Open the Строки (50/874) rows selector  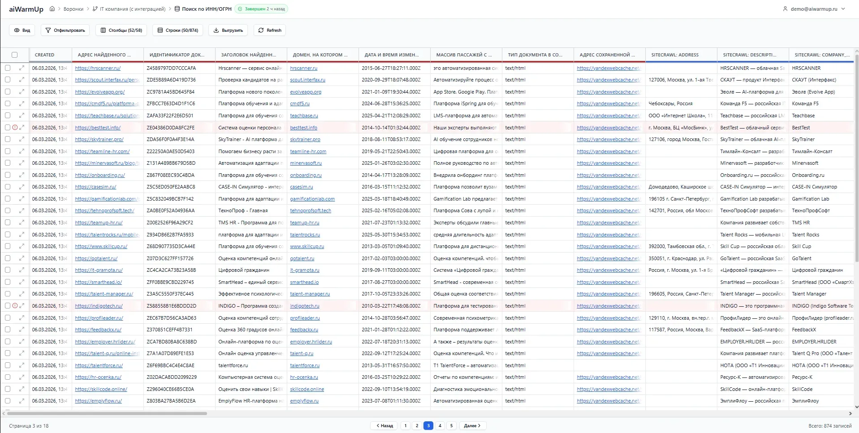(177, 30)
